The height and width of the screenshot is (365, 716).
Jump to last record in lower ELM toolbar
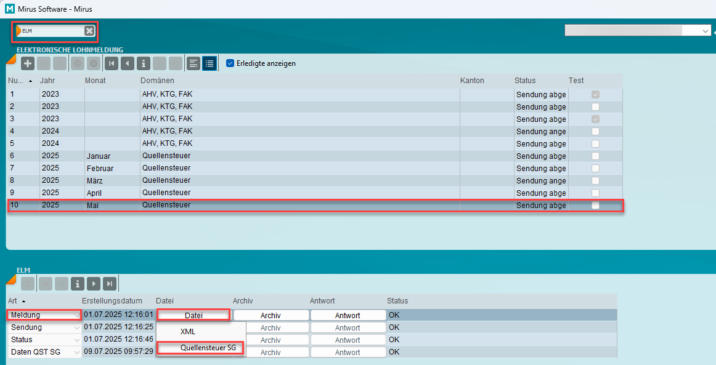click(x=110, y=284)
